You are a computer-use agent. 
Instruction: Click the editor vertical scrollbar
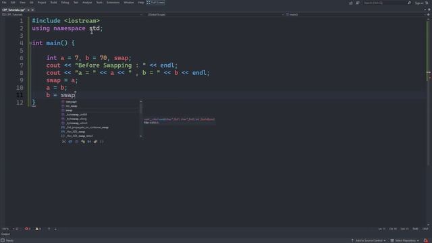(x=428, y=122)
